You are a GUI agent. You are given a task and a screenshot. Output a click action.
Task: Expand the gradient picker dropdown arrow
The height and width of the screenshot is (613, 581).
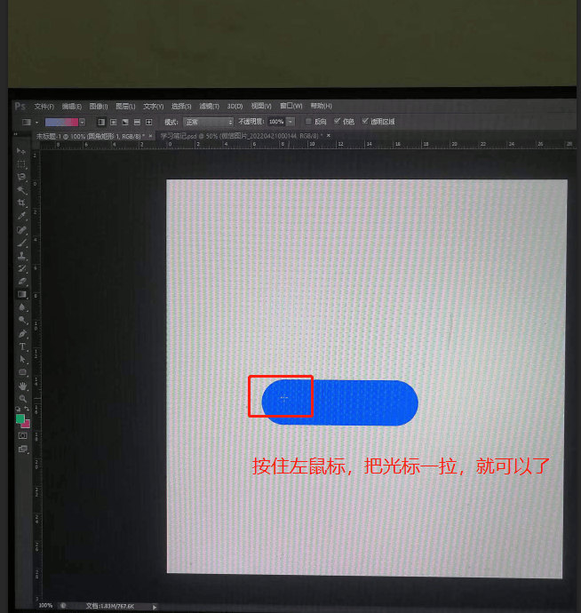(83, 122)
